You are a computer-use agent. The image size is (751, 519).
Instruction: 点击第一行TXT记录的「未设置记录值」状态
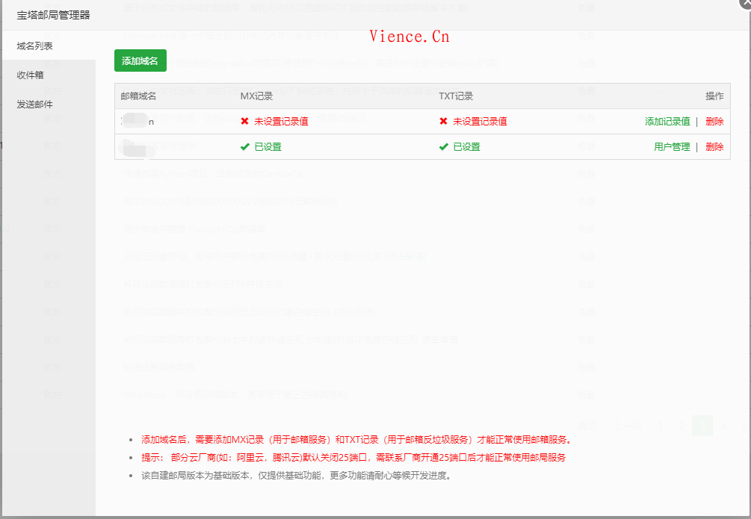[478, 121]
